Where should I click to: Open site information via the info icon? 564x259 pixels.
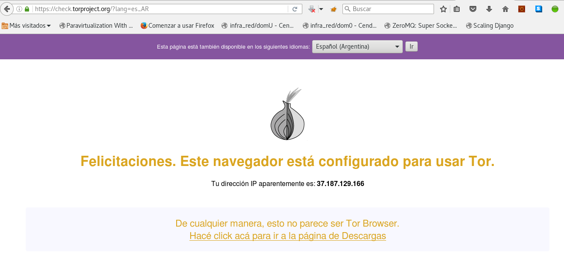[19, 9]
